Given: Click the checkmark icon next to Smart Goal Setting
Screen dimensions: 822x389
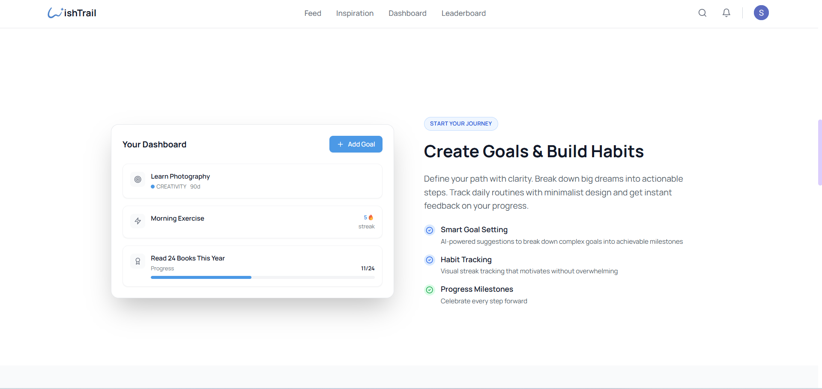Looking at the screenshot, I should click(430, 230).
